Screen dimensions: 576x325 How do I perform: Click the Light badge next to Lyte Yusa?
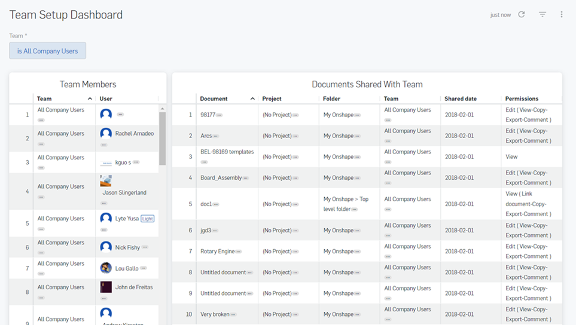click(x=147, y=219)
